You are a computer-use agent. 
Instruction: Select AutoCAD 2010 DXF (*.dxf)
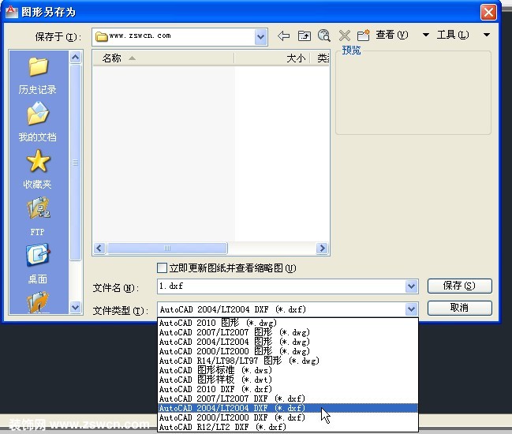click(x=288, y=389)
